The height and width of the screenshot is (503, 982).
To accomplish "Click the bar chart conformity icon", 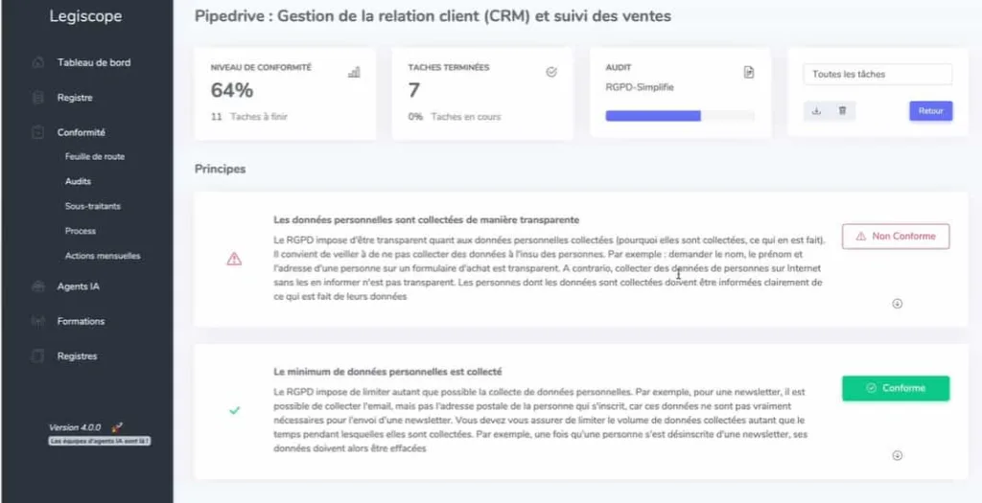I will (354, 72).
